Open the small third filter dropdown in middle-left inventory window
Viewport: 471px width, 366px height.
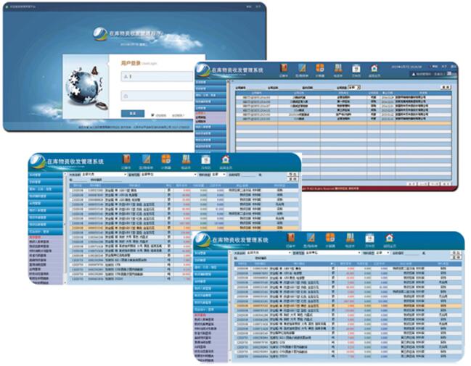pyautogui.click(x=218, y=174)
